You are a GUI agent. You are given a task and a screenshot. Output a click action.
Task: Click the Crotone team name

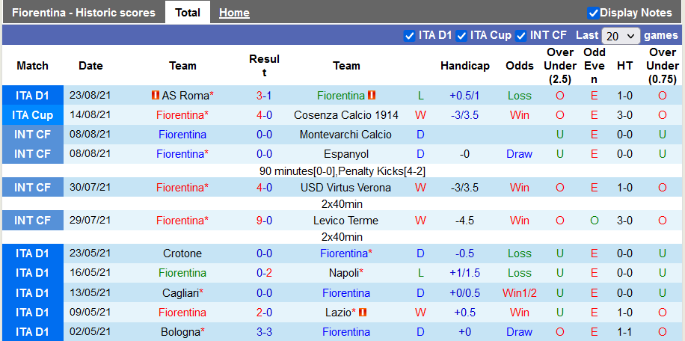pyautogui.click(x=182, y=254)
